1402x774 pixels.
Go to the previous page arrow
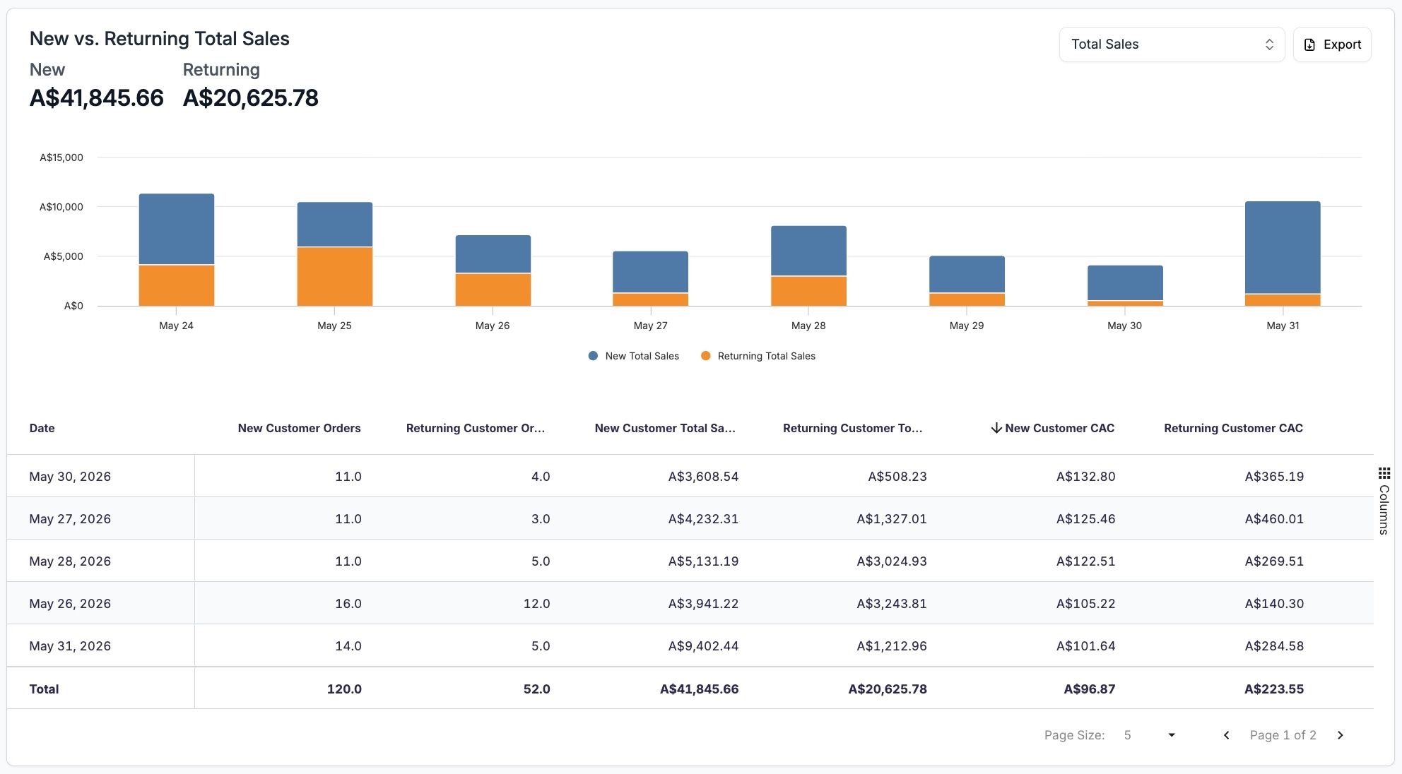(1227, 735)
